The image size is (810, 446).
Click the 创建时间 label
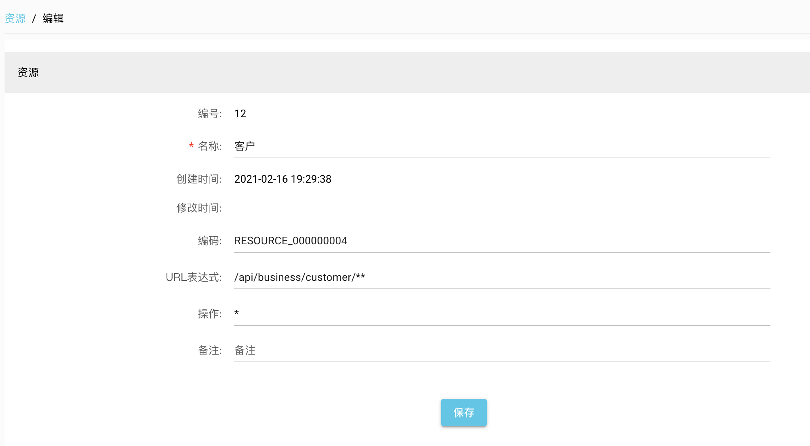point(199,179)
